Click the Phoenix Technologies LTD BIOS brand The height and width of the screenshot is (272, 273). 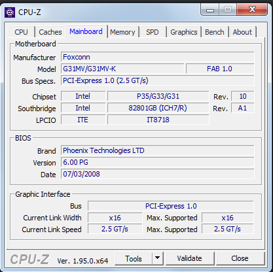158,150
